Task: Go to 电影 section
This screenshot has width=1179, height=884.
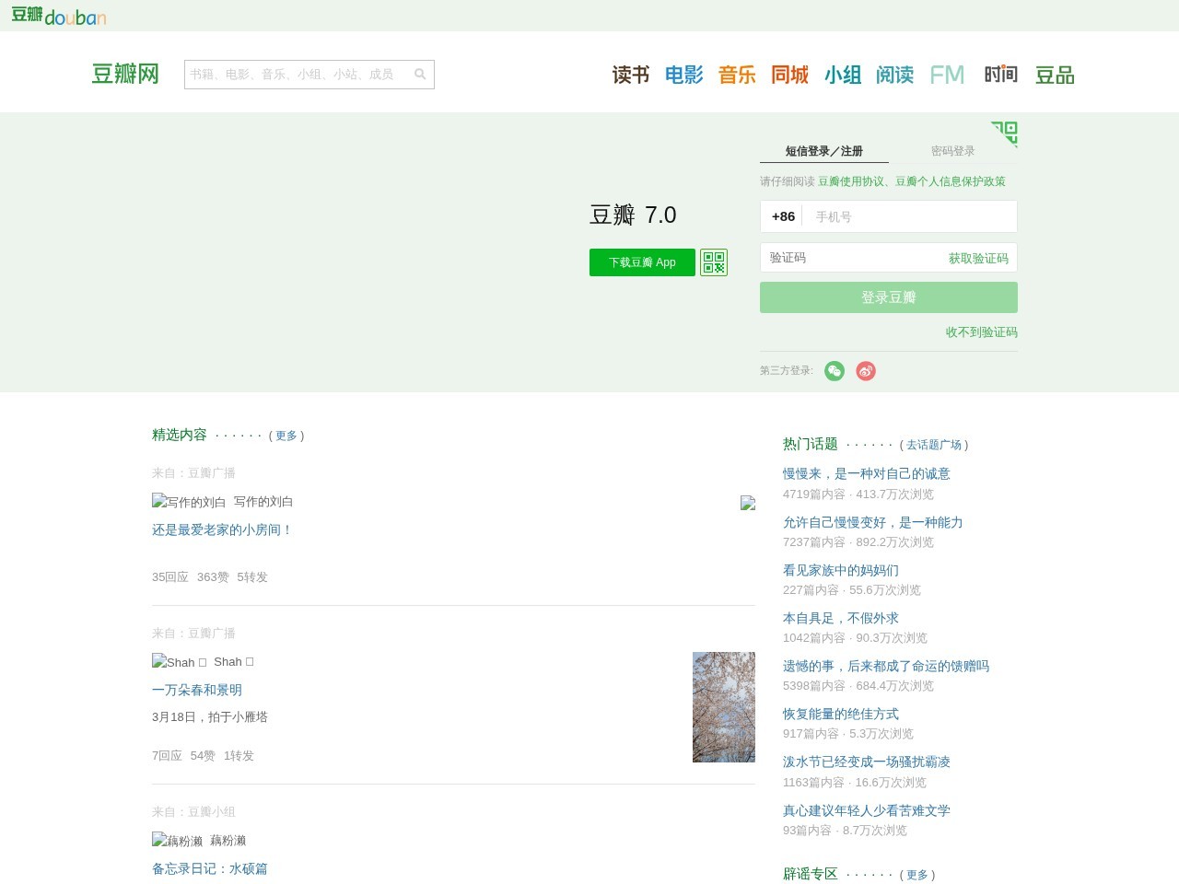Action: [x=684, y=75]
